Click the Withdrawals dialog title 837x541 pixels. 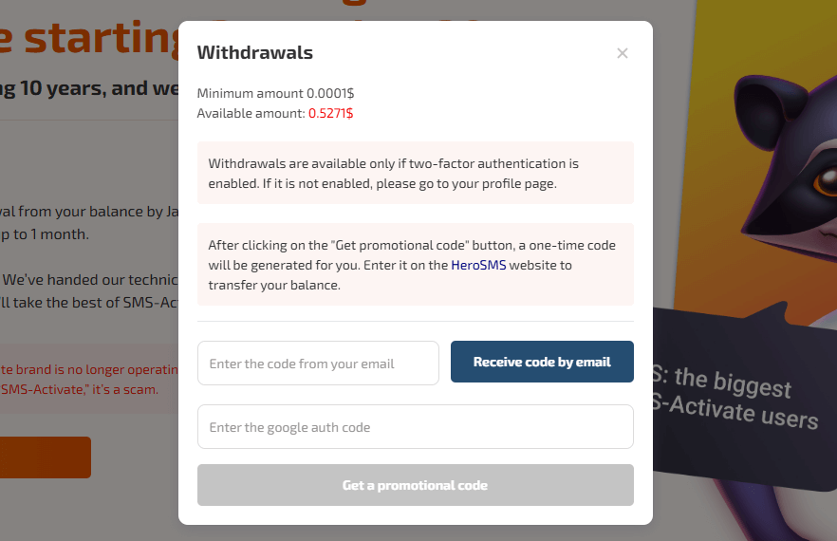coord(254,53)
